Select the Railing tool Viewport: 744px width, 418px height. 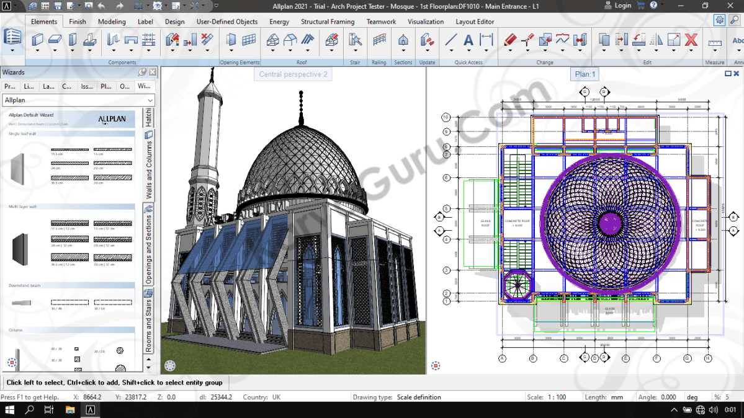coord(379,39)
